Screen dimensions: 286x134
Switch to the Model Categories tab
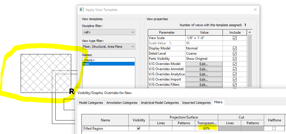pos(91,103)
